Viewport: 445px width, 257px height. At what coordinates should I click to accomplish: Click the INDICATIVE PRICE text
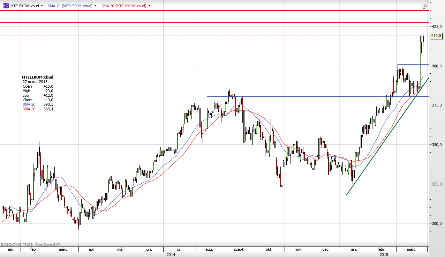coord(16,245)
